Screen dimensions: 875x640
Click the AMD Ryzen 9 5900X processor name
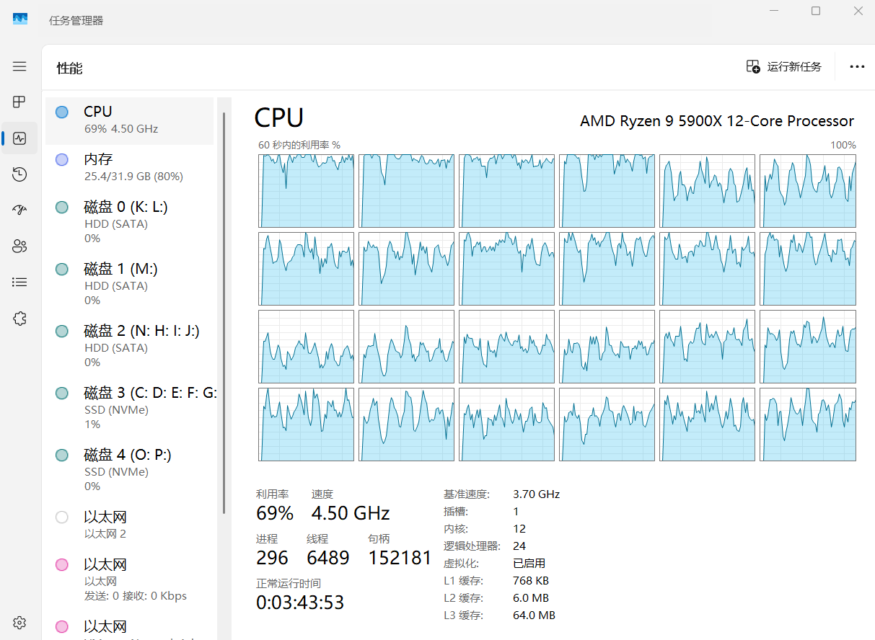(717, 121)
